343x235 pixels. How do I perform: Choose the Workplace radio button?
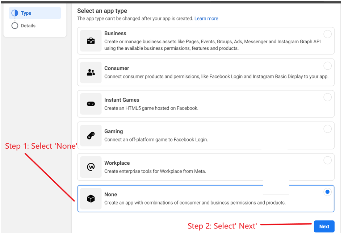coord(327,160)
